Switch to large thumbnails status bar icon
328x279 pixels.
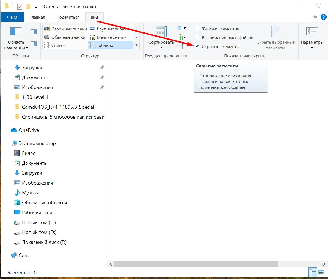coord(321,272)
